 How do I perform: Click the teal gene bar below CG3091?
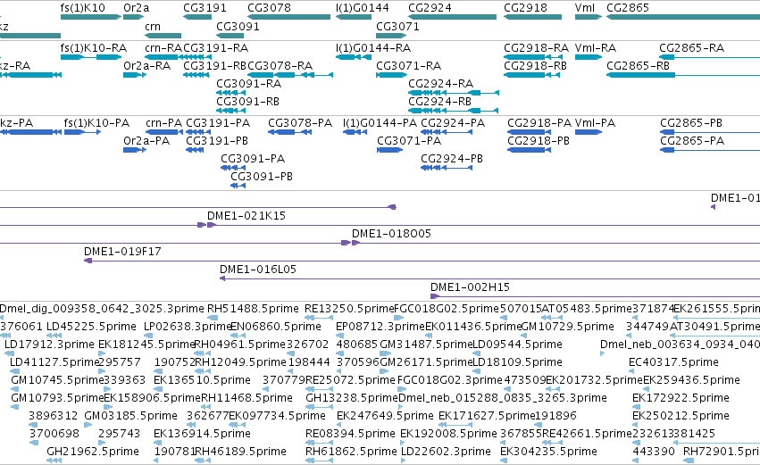[230, 36]
